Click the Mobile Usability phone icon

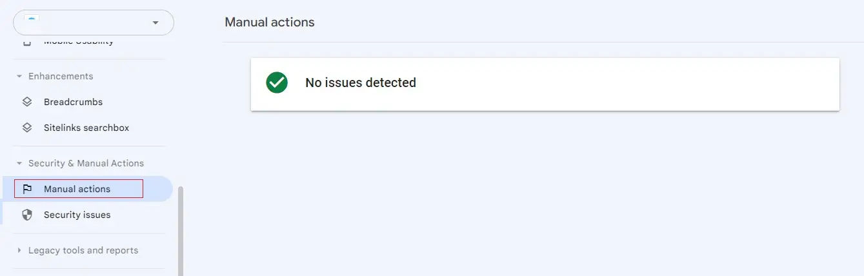click(x=27, y=43)
